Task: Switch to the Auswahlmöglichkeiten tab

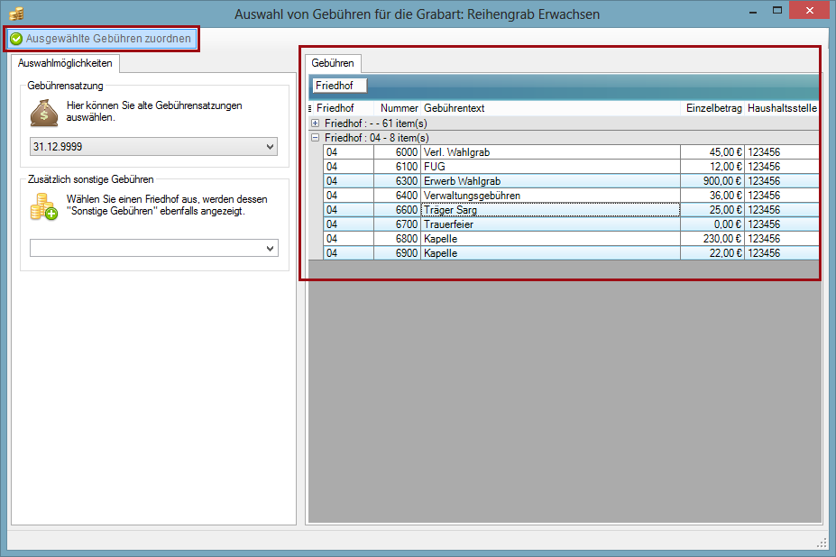Action: click(x=65, y=64)
